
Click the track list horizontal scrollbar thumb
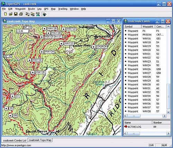[134, 133]
